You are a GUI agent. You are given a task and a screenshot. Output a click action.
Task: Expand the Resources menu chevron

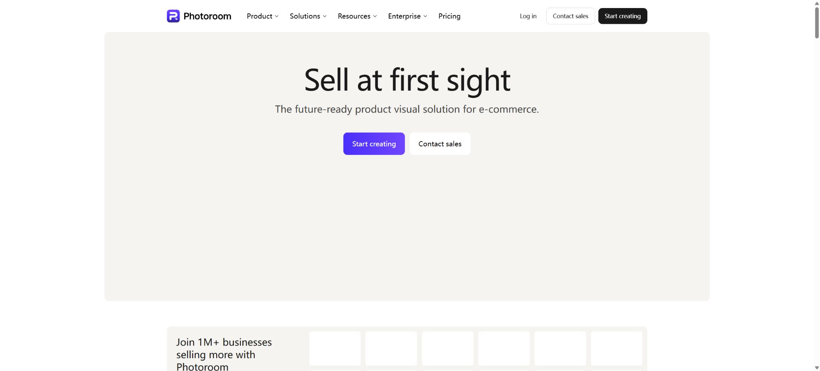coord(375,16)
